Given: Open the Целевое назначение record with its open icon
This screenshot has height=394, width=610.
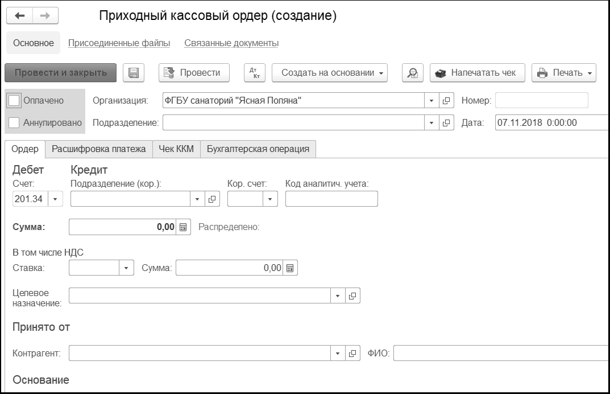Looking at the screenshot, I should 352,296.
